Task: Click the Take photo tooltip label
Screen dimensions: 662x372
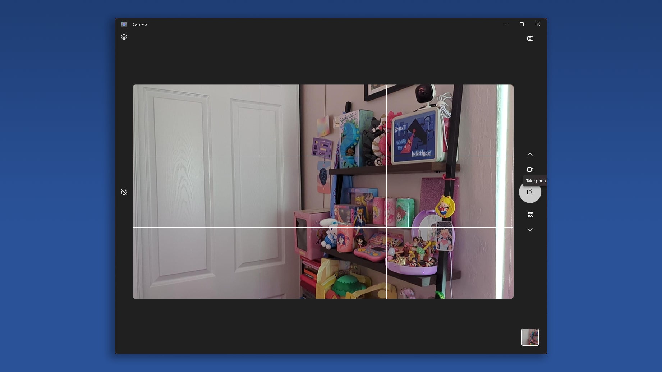Action: pyautogui.click(x=535, y=181)
